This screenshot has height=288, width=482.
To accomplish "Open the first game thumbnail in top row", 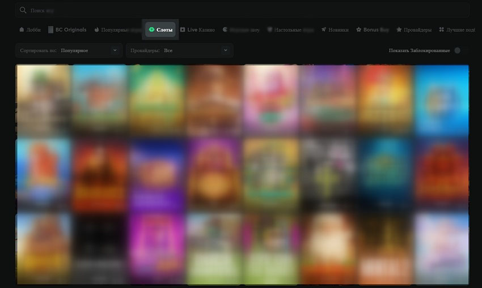I will tap(44, 100).
